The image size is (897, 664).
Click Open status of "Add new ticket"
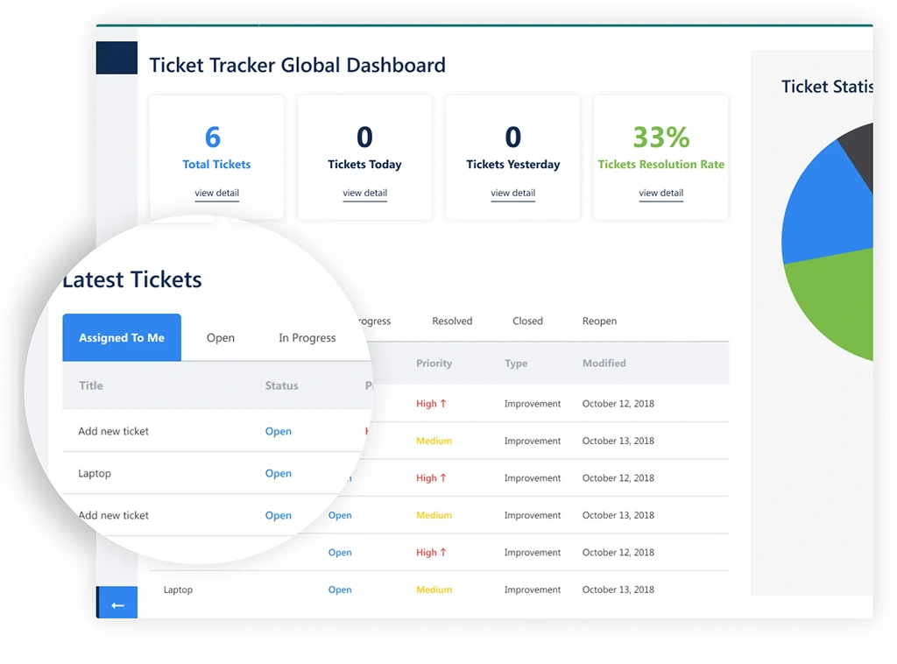pos(278,431)
